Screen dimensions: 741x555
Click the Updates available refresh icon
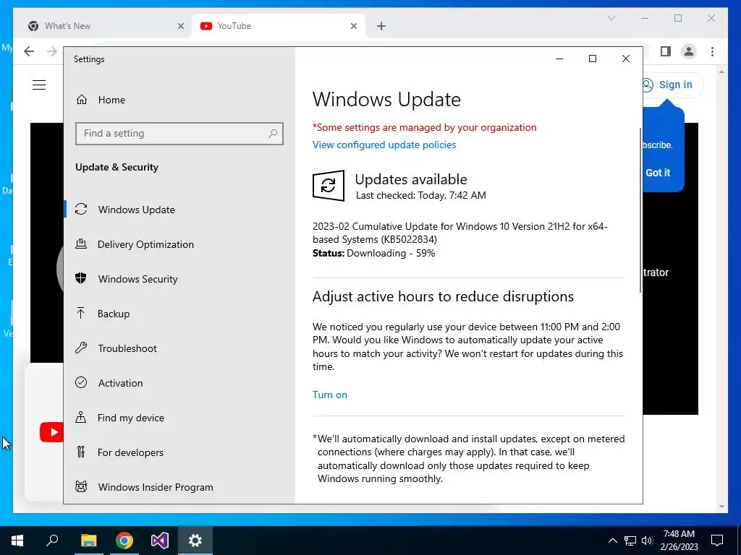[329, 186]
